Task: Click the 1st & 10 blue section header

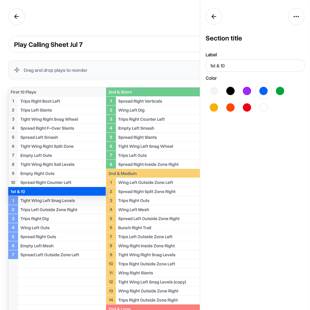Action: [x=57, y=192]
